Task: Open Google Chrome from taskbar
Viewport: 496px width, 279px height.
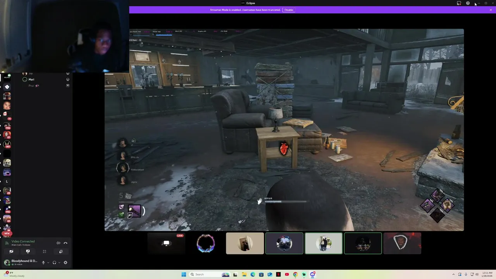Action: (x=295, y=274)
